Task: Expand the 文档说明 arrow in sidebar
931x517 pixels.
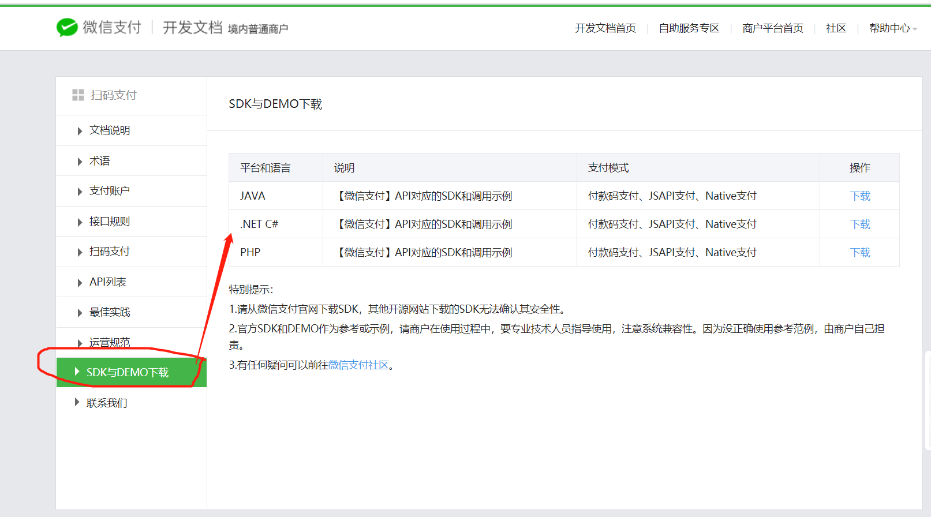Action: (x=80, y=131)
